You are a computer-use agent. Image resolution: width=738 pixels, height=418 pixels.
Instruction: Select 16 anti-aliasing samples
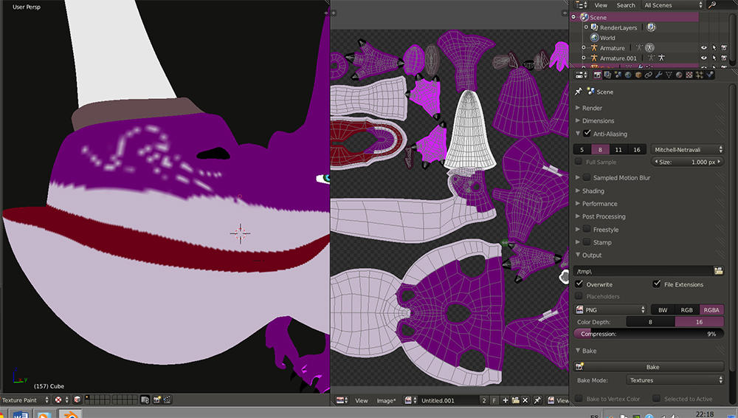point(637,149)
